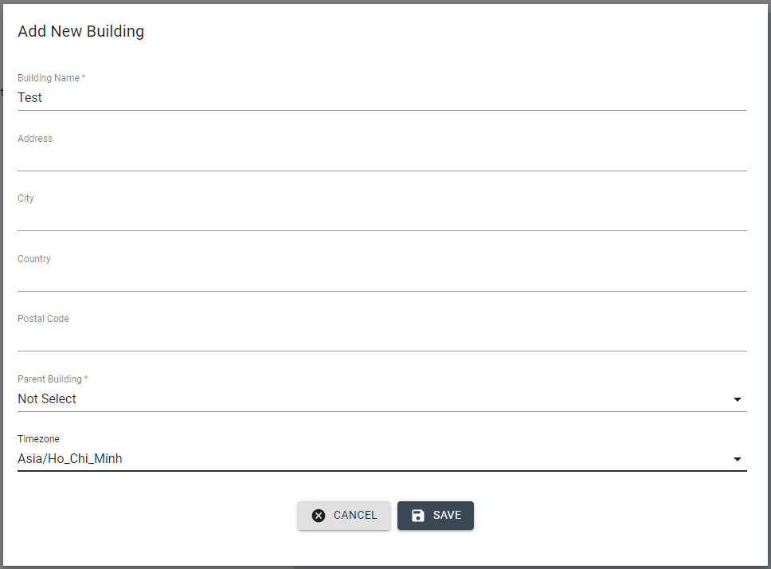Click the 'Add New Building' dialog title
The width and height of the screenshot is (771, 569).
[80, 32]
